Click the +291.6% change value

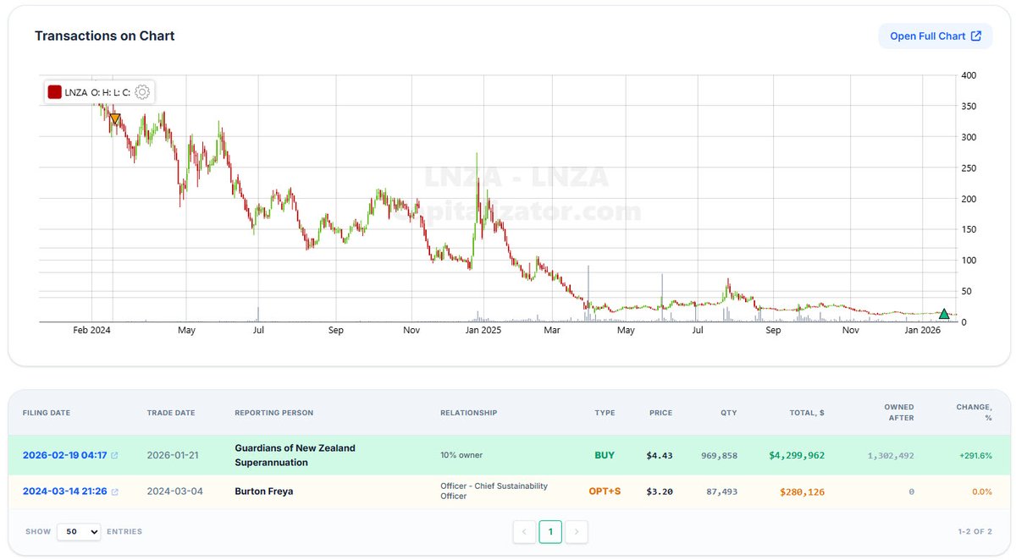click(x=975, y=455)
